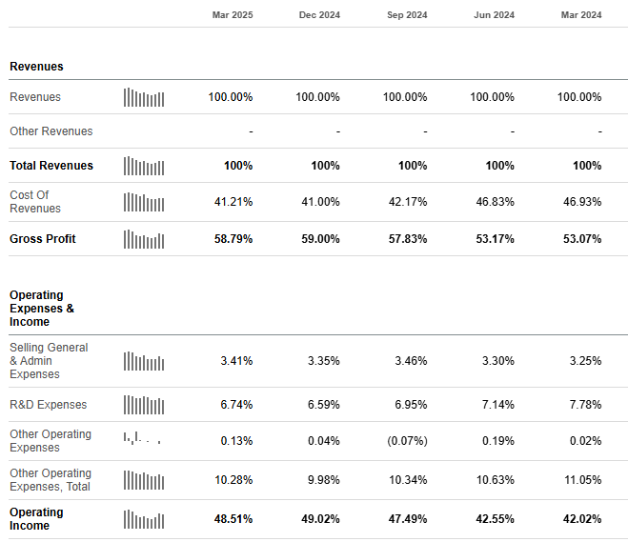Click the Operating Income row label
The image size is (628, 542).
pyautogui.click(x=36, y=519)
